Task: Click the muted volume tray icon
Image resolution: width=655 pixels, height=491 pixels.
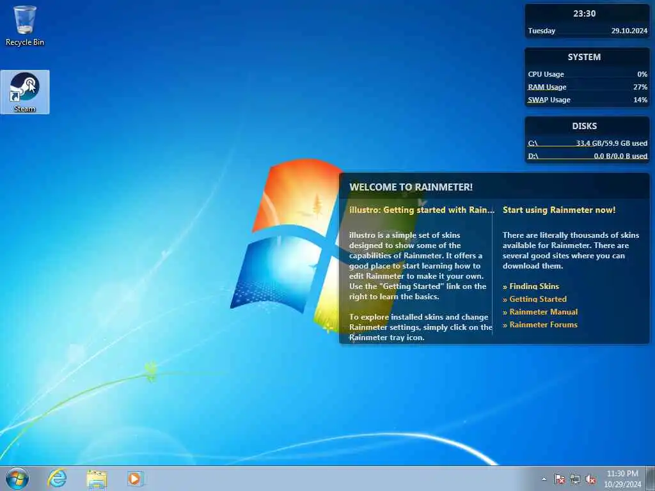Action: tap(590, 479)
